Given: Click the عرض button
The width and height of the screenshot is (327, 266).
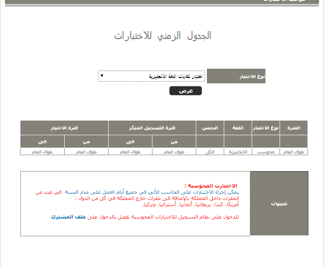Looking at the screenshot, I should click(x=185, y=91).
